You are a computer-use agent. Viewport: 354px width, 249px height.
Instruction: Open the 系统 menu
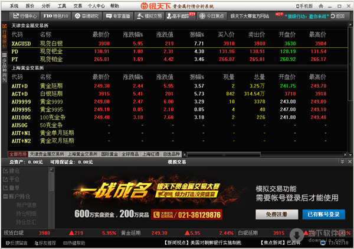coord(14,6)
